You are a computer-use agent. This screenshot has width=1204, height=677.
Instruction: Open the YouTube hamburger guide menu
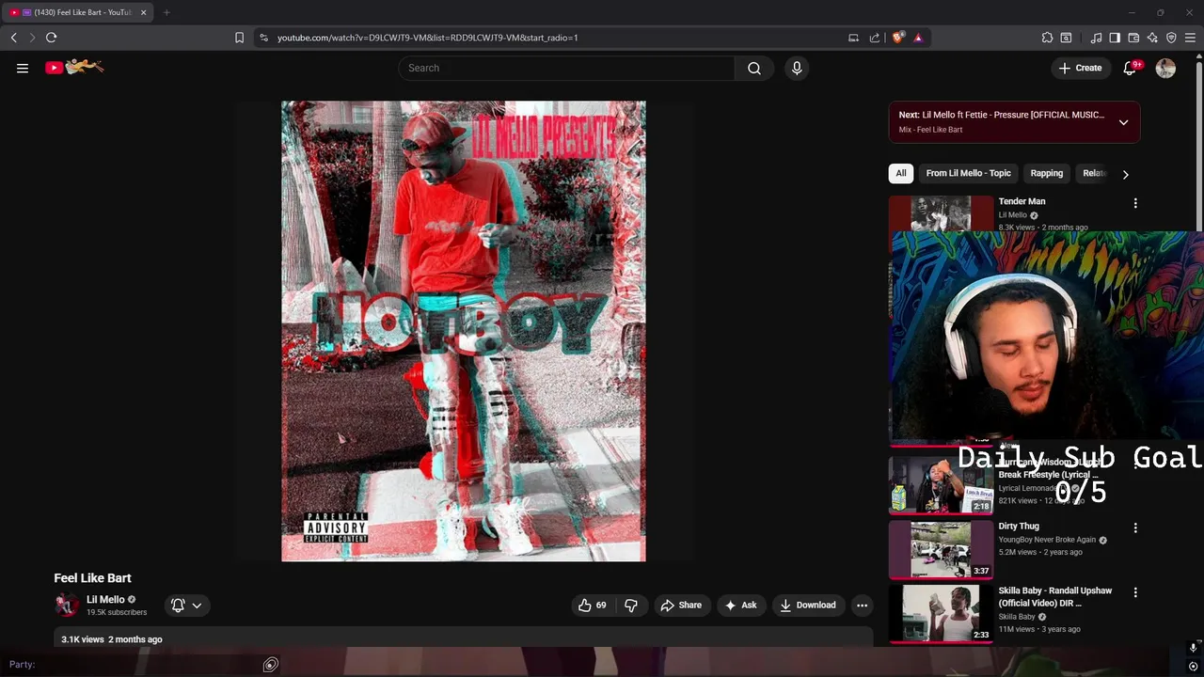[23, 68]
